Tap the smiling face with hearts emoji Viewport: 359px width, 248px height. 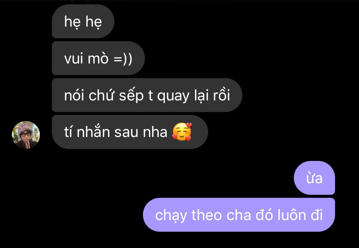[182, 132]
